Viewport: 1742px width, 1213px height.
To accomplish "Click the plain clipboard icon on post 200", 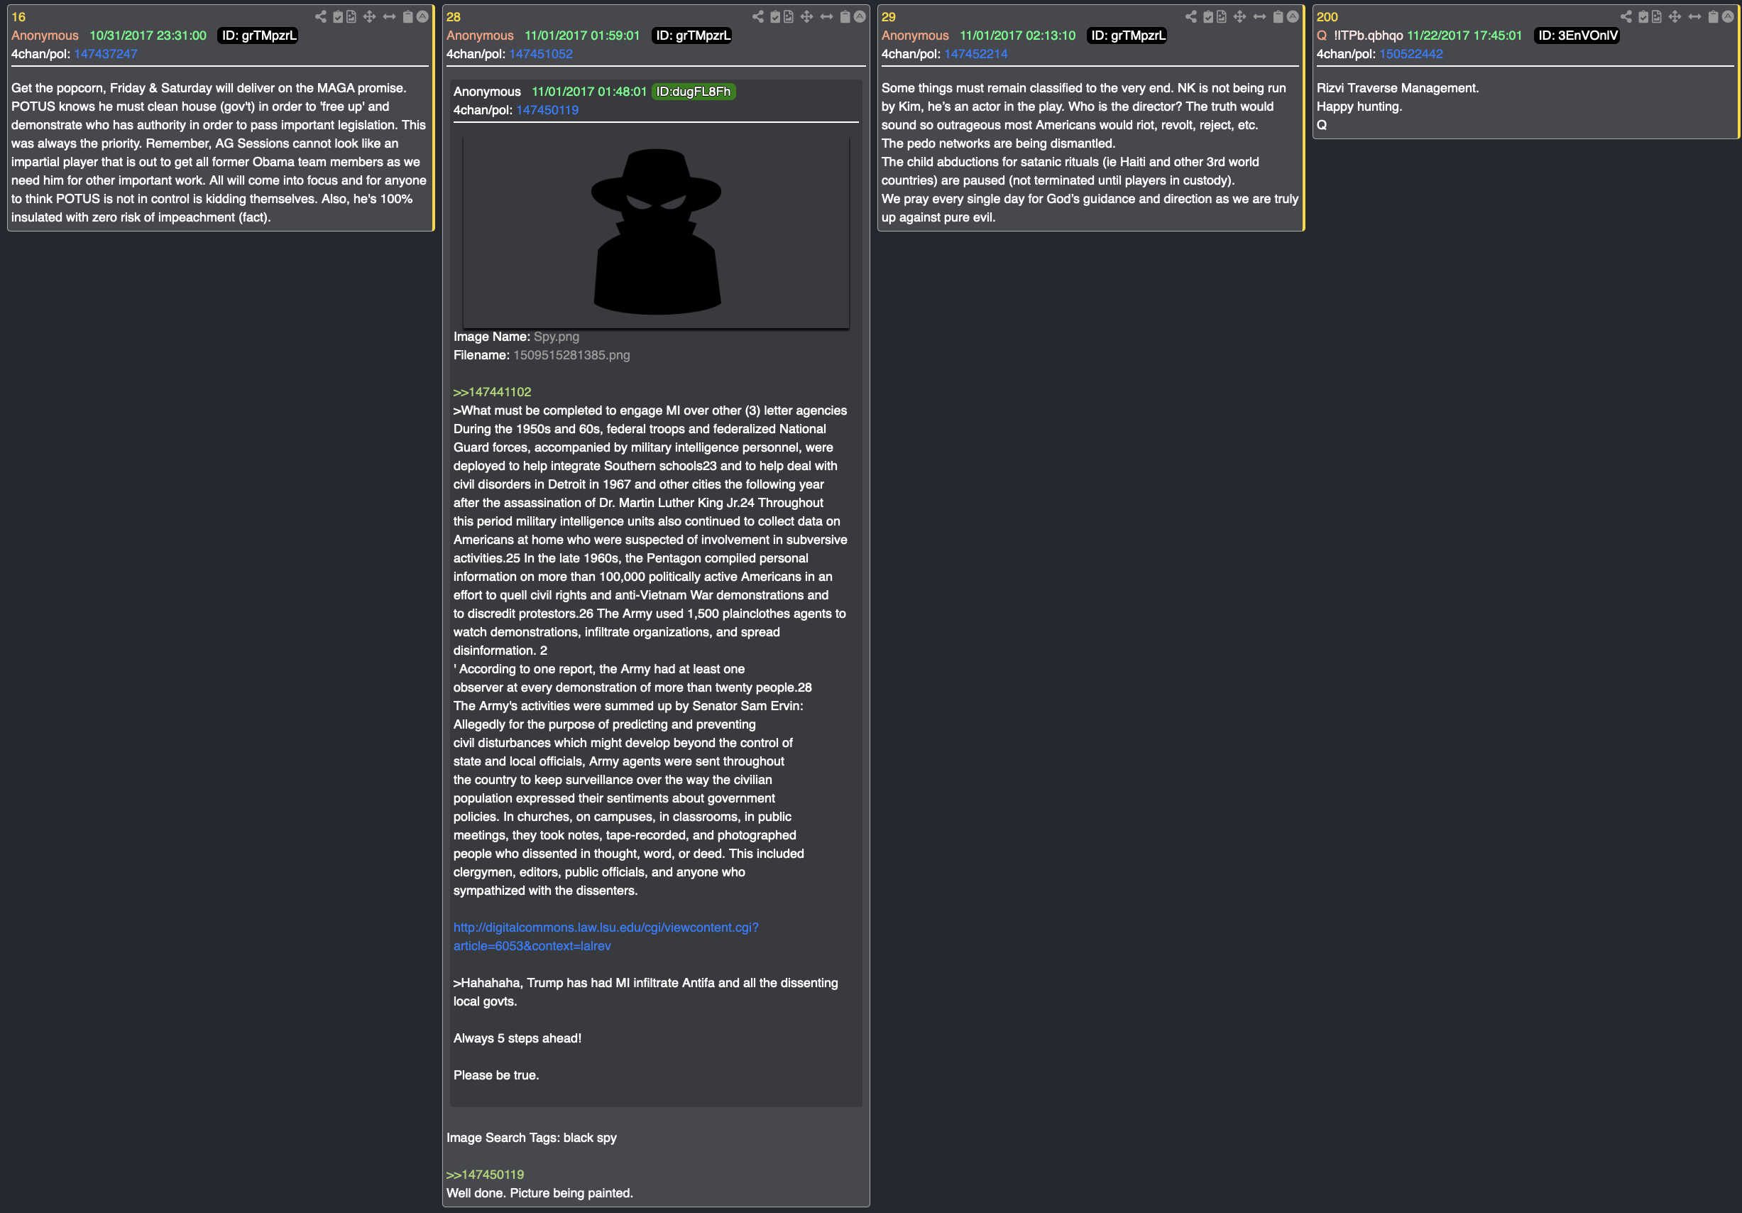I will [x=1713, y=17].
